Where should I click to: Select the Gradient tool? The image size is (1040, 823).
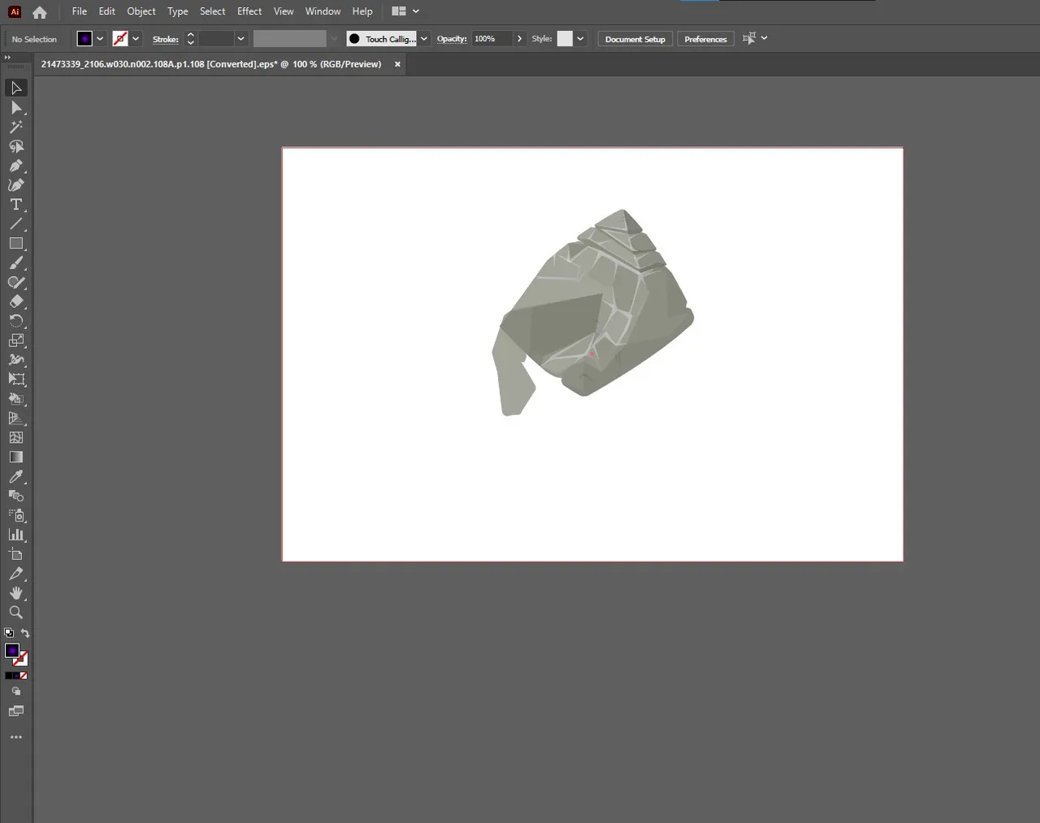tap(16, 457)
